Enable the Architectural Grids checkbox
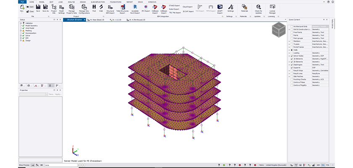 (292, 26)
